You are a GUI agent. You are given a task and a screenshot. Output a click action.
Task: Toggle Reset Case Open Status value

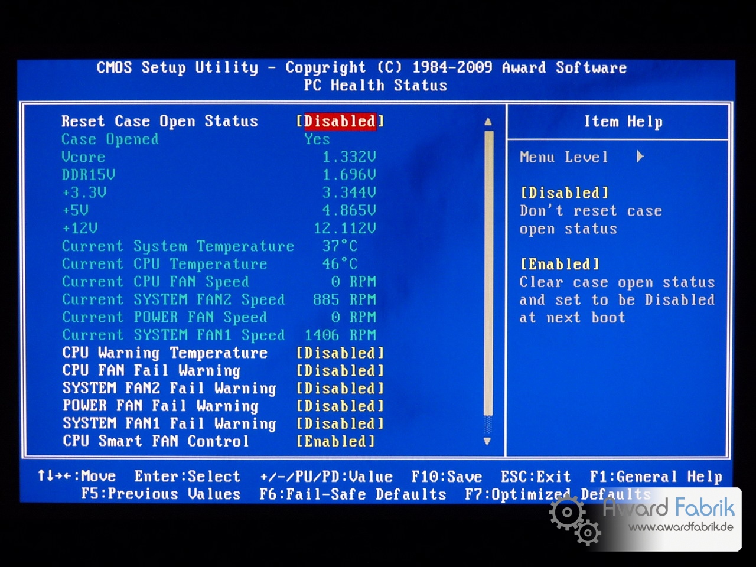pyautogui.click(x=340, y=121)
